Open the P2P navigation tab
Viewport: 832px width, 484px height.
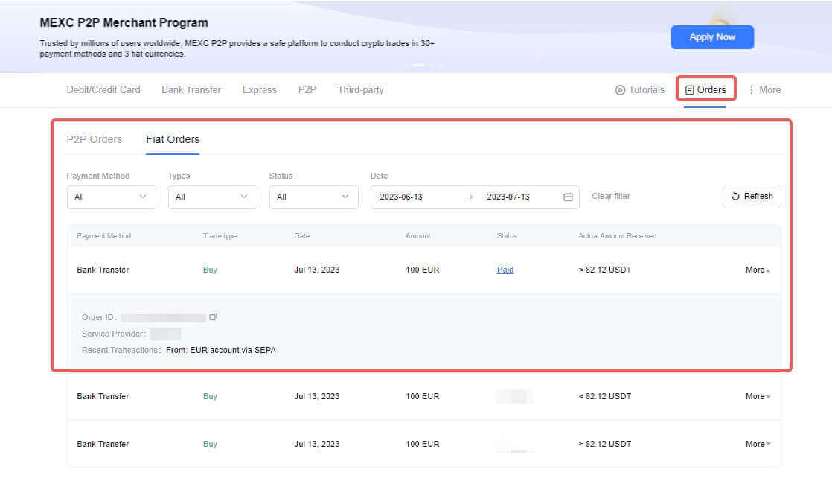pos(307,89)
